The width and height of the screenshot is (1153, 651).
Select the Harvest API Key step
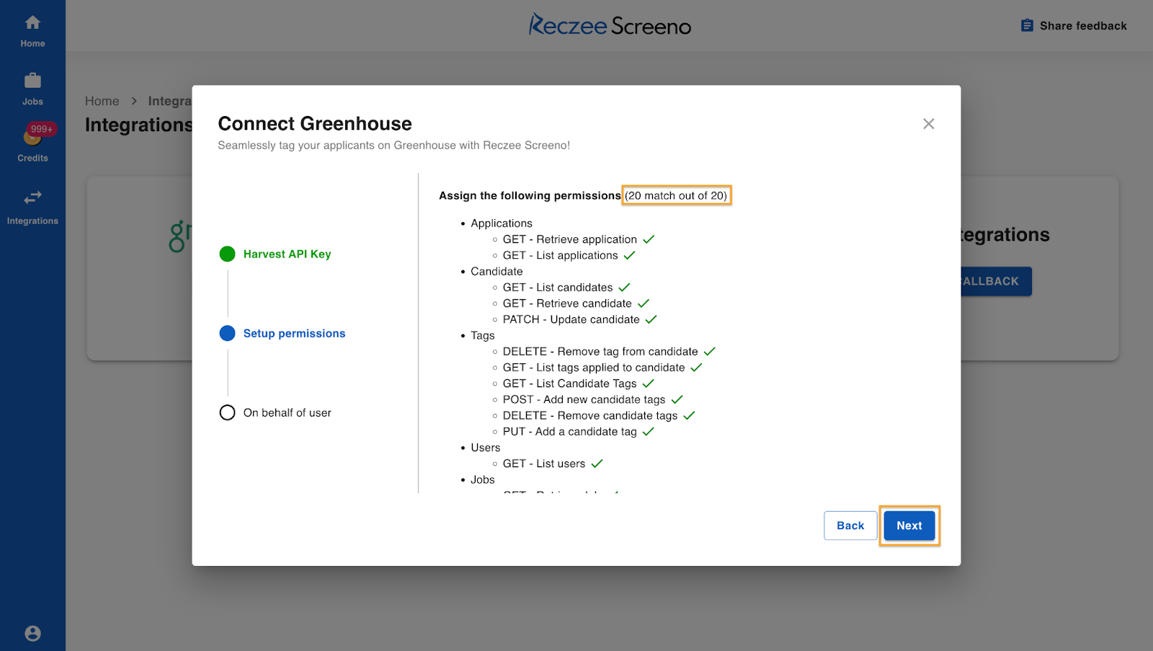287,254
